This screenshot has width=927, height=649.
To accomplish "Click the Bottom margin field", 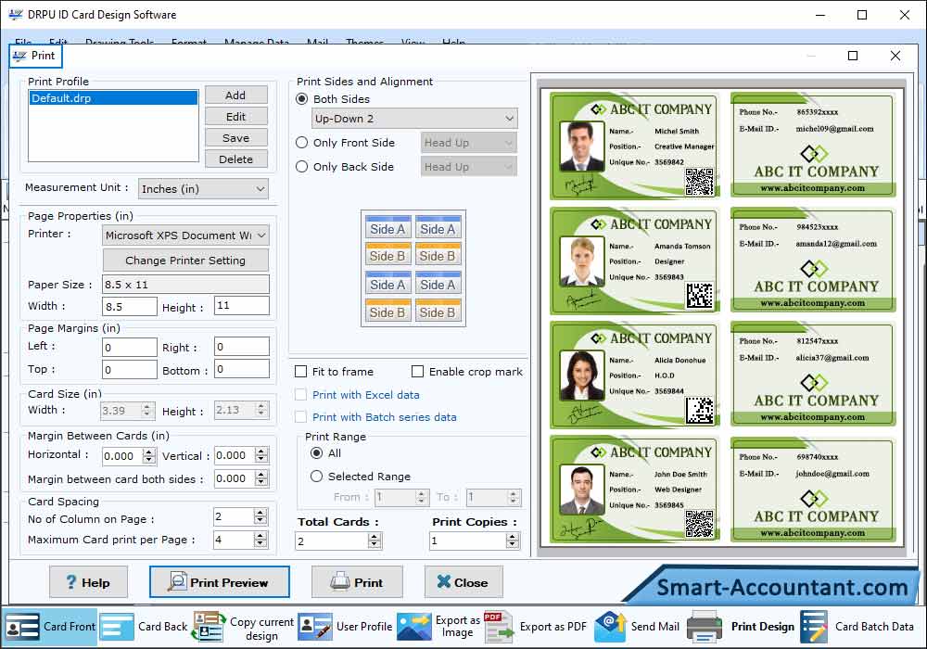I will tap(242, 369).
